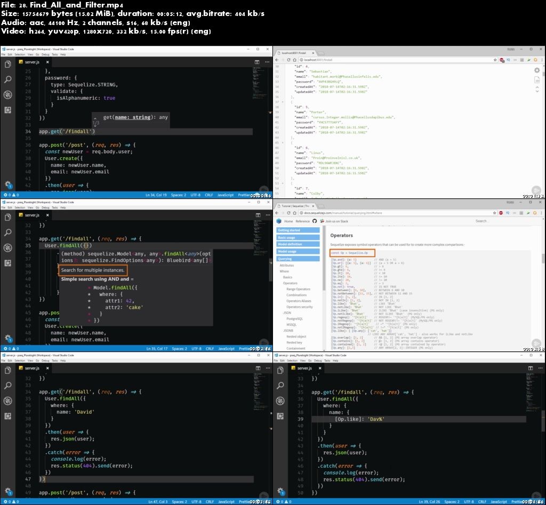Viewport: 546px width, 505px height.
Task: Bookmark the localhost findall page with the star
Action: click(x=495, y=60)
